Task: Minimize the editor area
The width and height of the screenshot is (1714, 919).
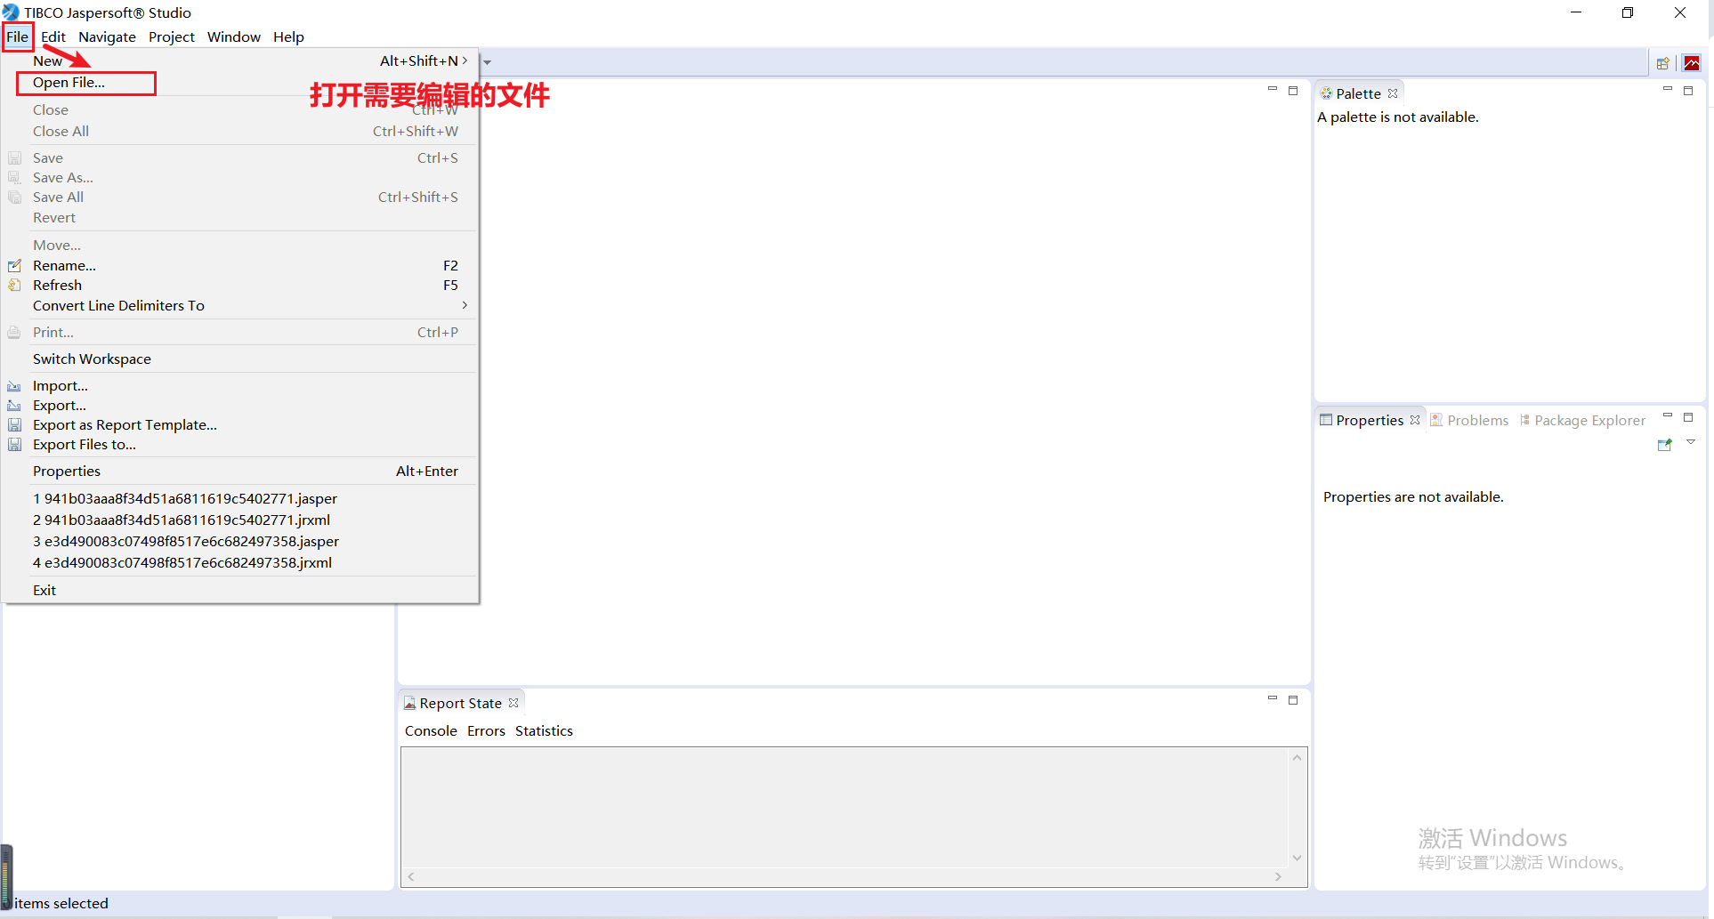Action: [1273, 89]
